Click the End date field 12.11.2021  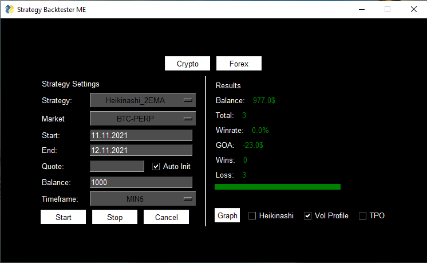141,150
